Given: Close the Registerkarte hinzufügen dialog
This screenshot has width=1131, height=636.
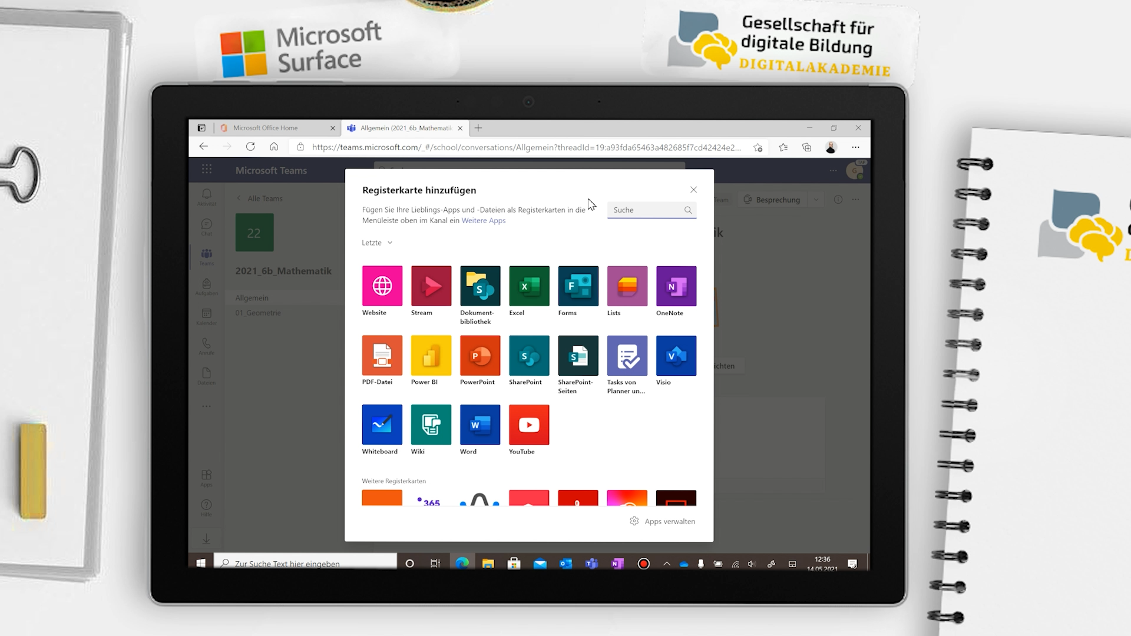Looking at the screenshot, I should [693, 190].
